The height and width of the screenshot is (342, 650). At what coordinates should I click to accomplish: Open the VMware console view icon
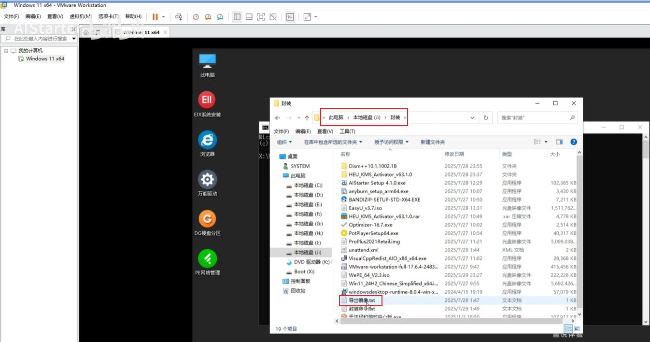point(290,17)
